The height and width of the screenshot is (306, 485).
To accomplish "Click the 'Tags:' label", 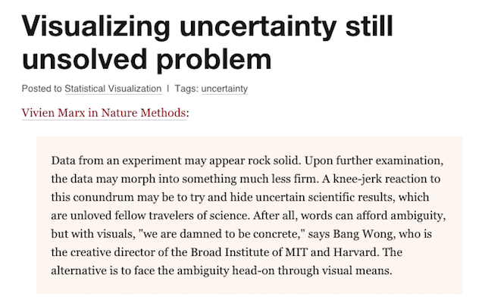I will pos(186,89).
